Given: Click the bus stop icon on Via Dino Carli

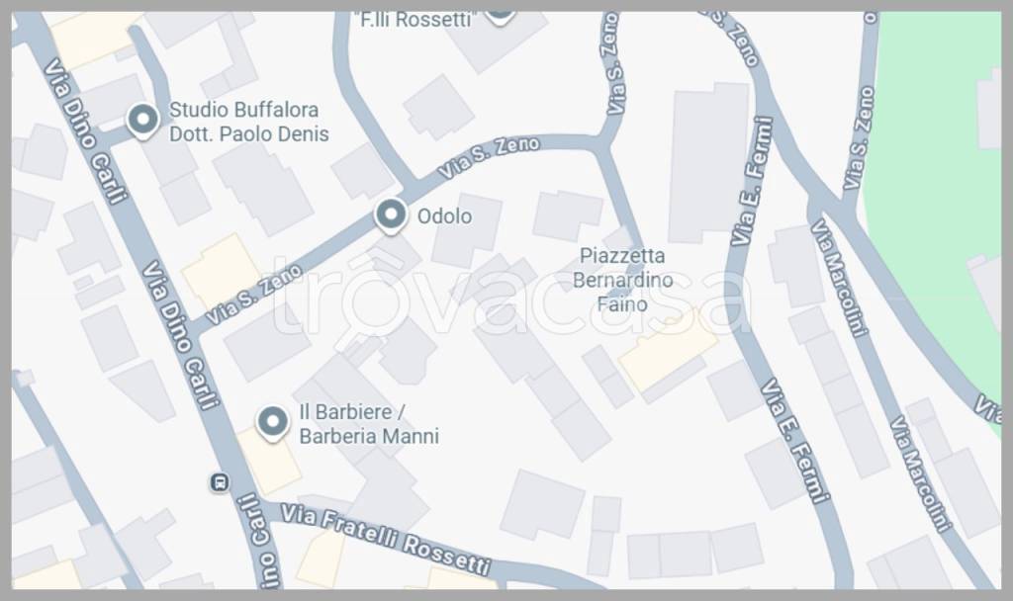Looking at the screenshot, I should click(220, 481).
